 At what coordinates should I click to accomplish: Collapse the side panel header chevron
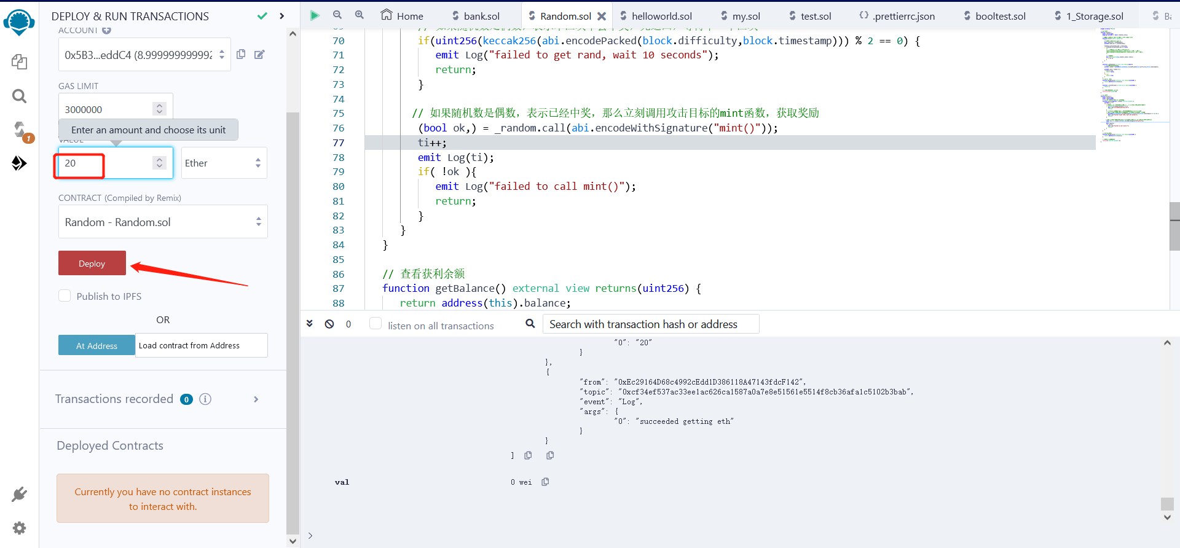[281, 16]
